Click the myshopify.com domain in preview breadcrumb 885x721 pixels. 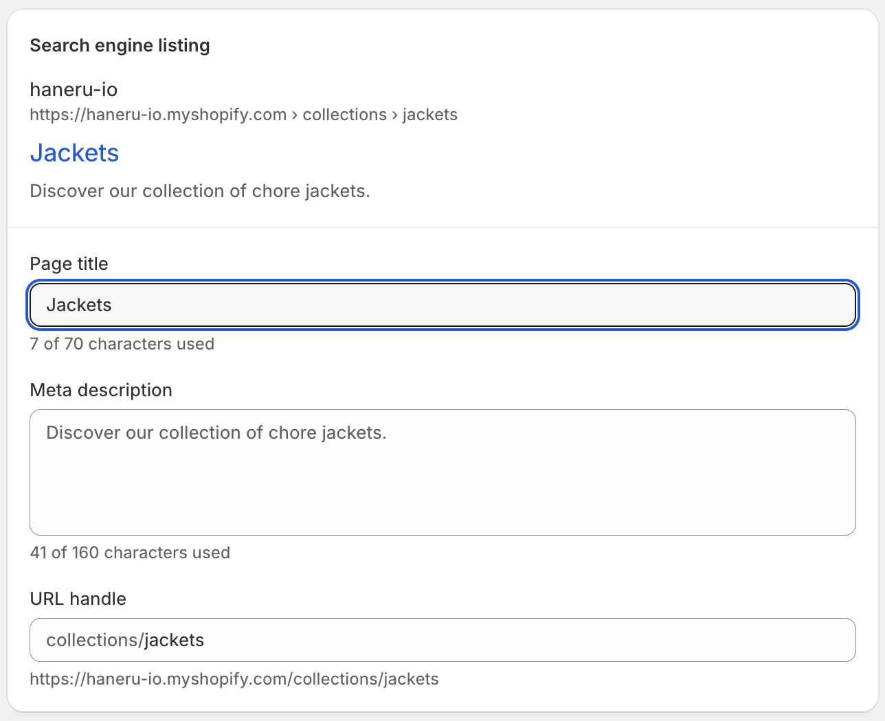158,115
